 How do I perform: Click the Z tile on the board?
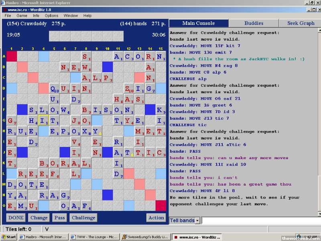click(x=129, y=88)
